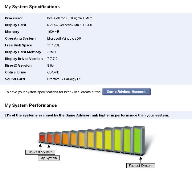The image size is (192, 177).
Task: Click the Game Advisor Account button
Action: [126, 92]
